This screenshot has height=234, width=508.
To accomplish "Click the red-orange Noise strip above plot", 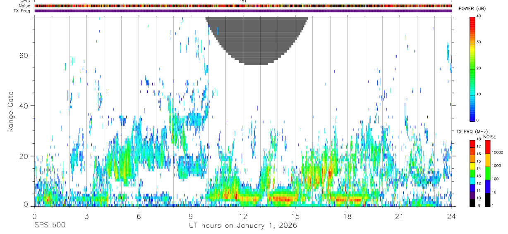I will click(243, 6).
